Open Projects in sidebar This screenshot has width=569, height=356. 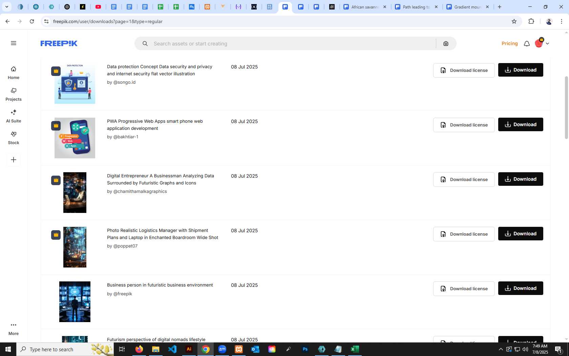pos(14,95)
